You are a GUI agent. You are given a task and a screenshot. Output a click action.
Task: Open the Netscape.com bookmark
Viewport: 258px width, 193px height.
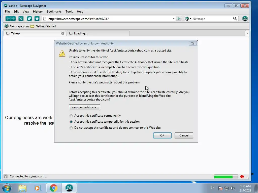coord(17,26)
